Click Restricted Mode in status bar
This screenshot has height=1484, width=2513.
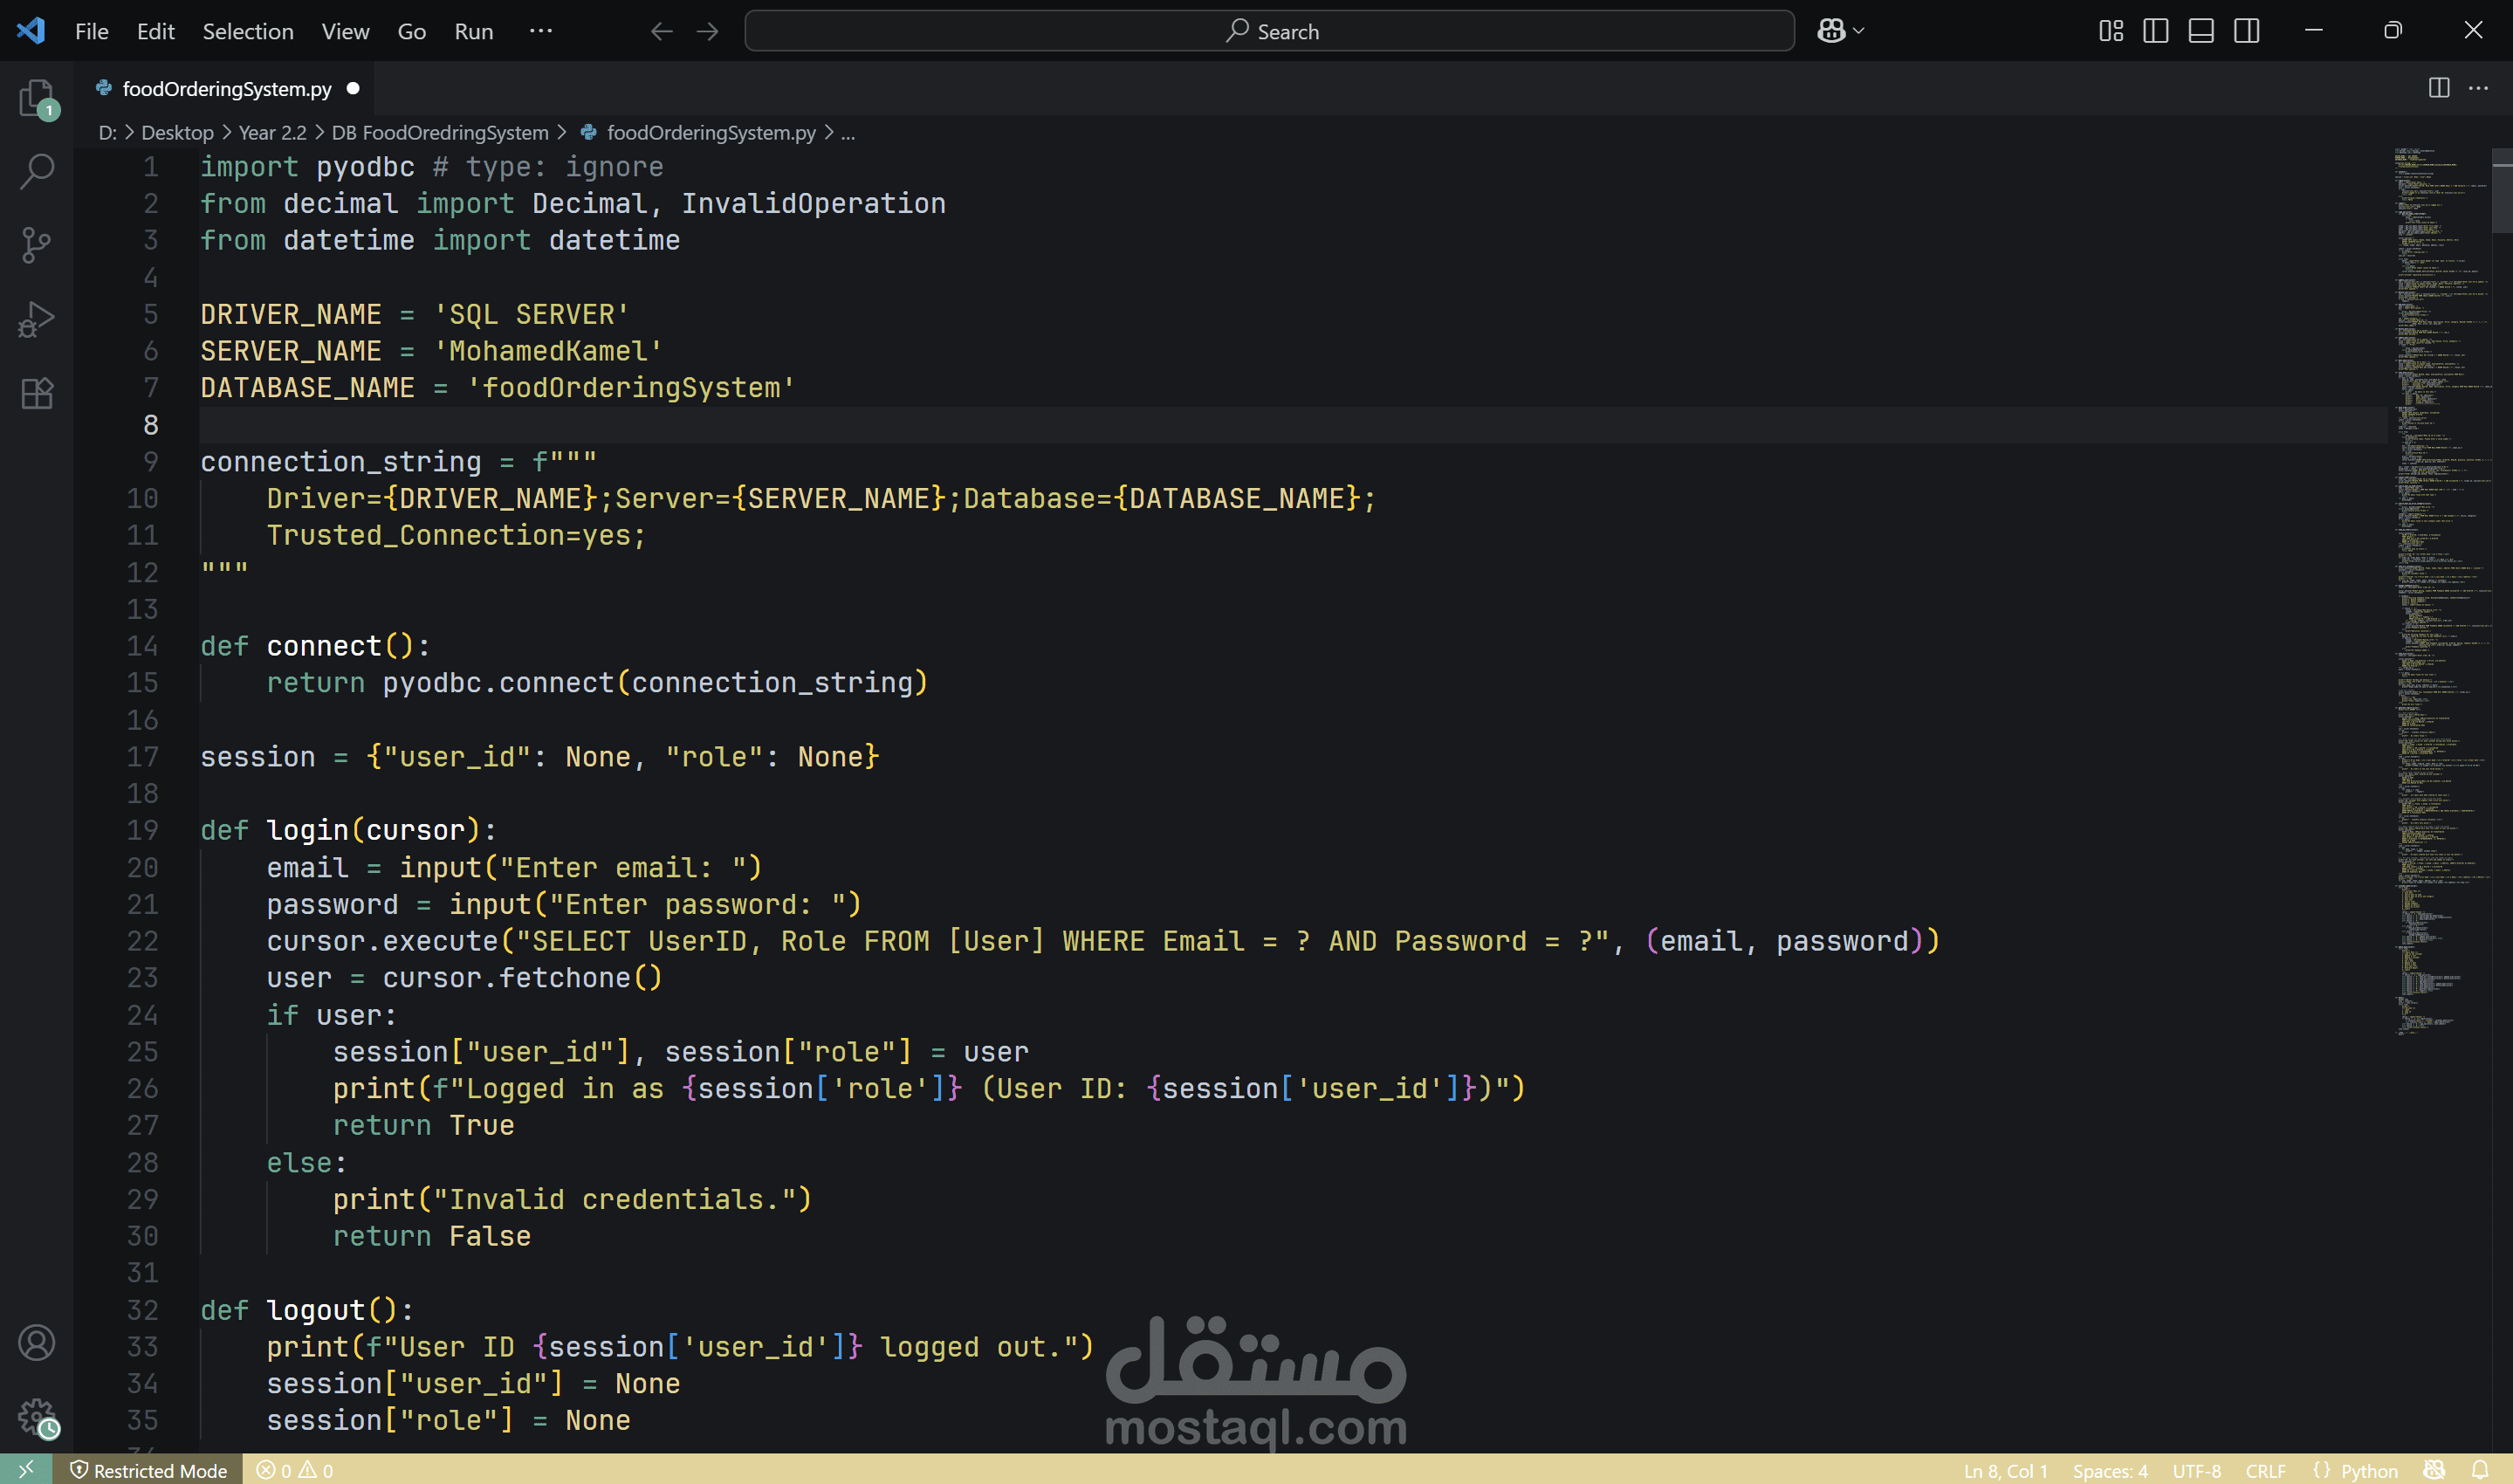pyautogui.click(x=148, y=1470)
